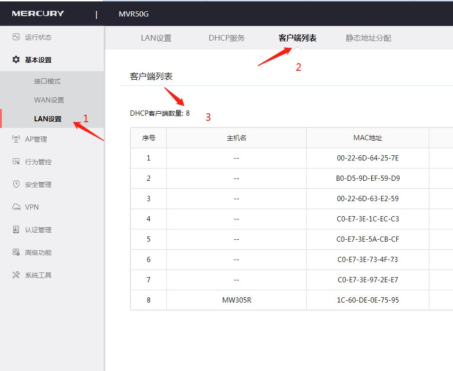Click the VPN sidebar icon
Viewport: 453px width, 371px height.
click(x=16, y=207)
